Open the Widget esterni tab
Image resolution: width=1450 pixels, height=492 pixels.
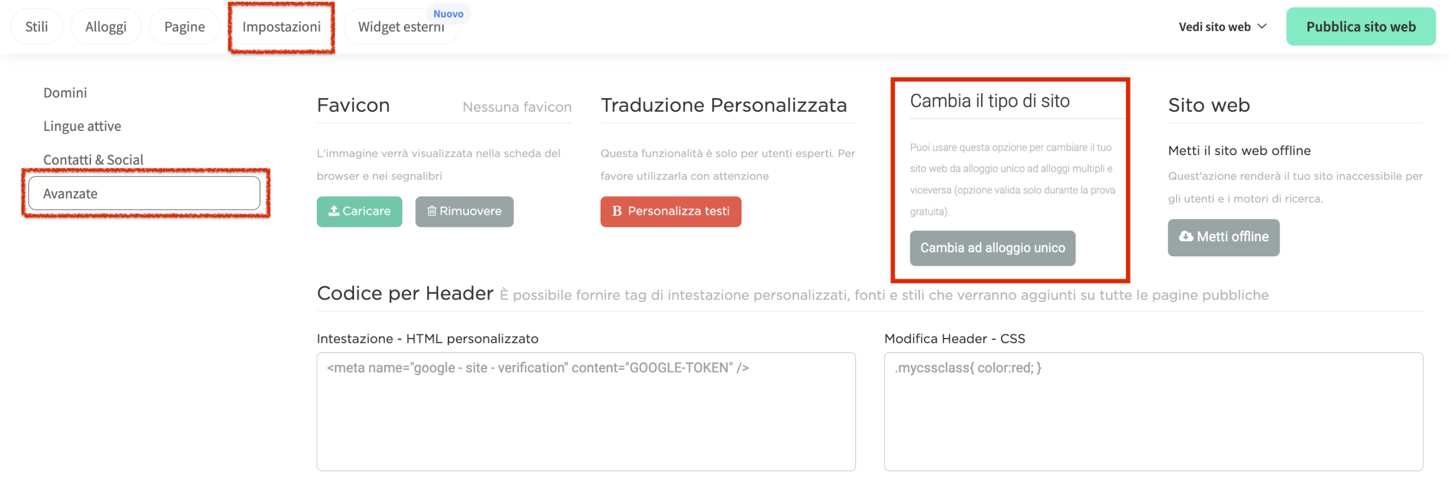(401, 27)
